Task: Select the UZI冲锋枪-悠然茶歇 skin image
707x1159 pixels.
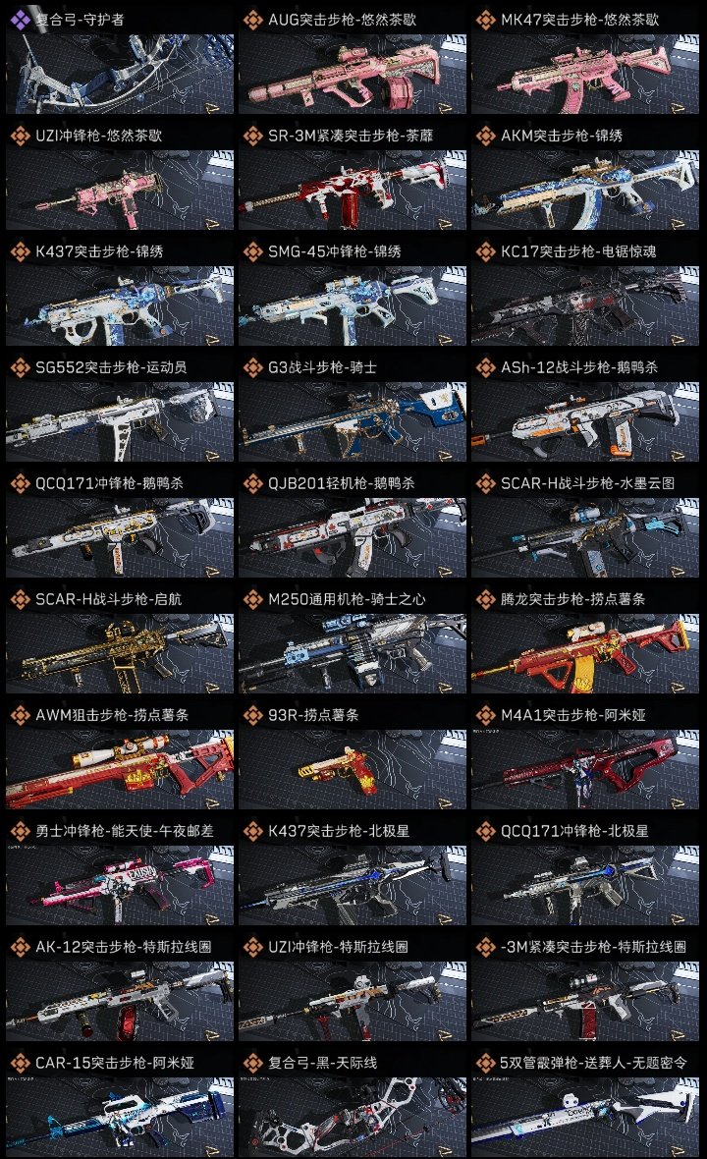Action: pyautogui.click(x=120, y=190)
